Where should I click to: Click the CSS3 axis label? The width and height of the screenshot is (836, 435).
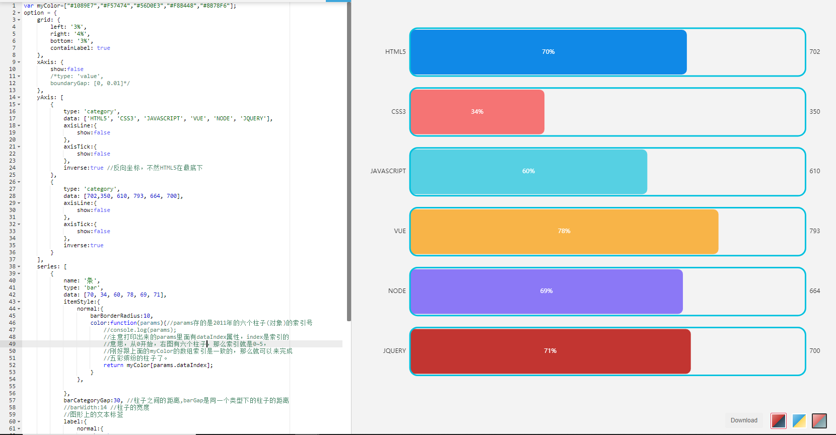[398, 112]
